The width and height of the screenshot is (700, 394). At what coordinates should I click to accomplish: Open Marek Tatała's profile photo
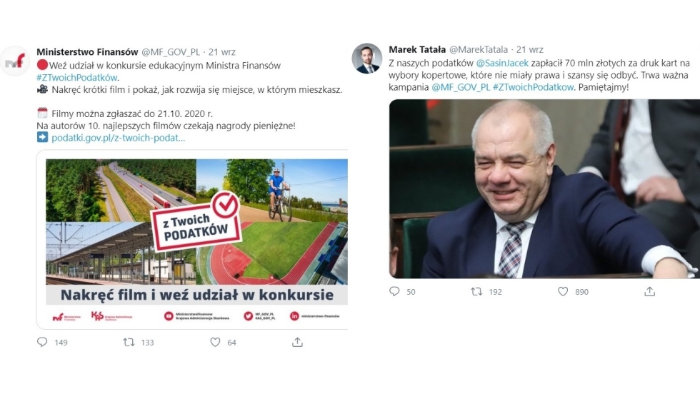[367, 59]
